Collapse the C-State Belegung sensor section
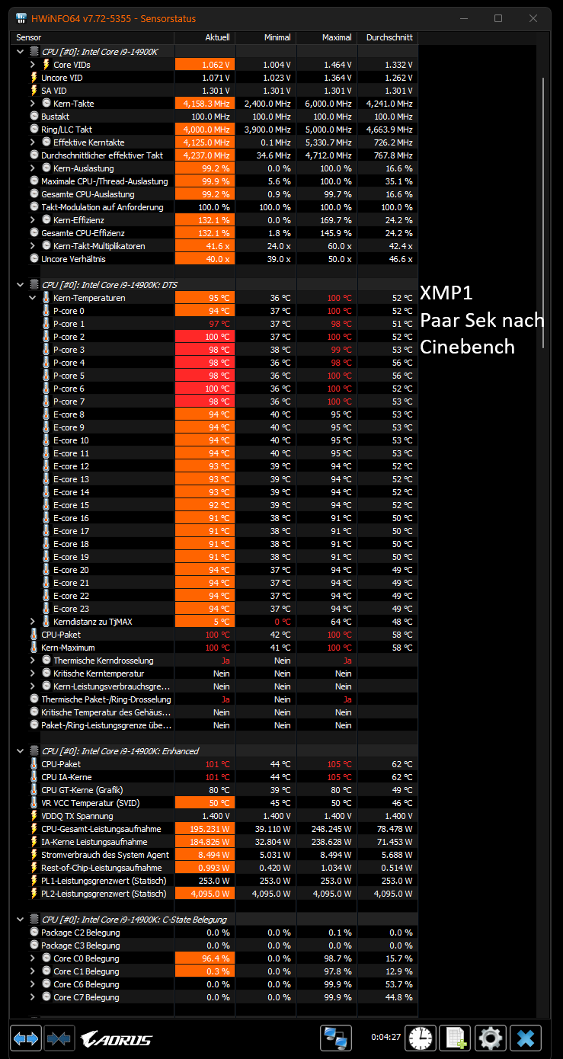 (x=21, y=920)
